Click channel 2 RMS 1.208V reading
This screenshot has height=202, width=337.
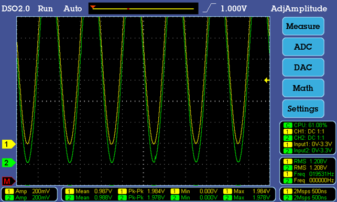pos(306,167)
